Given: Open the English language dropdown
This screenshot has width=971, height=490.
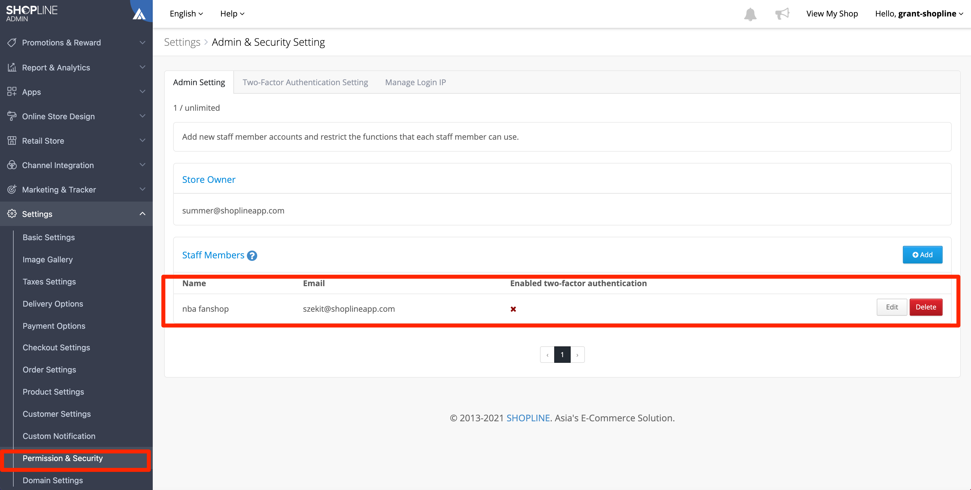Looking at the screenshot, I should point(186,14).
